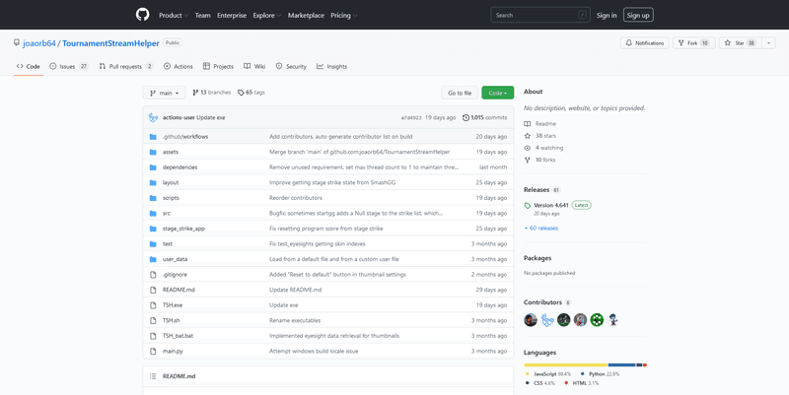This screenshot has width=789, height=395.
Task: Open Marketplace from the header
Action: click(306, 15)
